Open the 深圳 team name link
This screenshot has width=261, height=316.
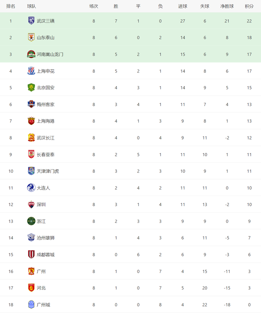pyautogui.click(x=41, y=205)
